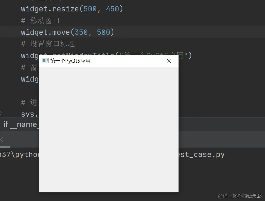Maximize the 第一个PyQt5应用 window
This screenshot has height=201, width=265.
pyautogui.click(x=149, y=61)
